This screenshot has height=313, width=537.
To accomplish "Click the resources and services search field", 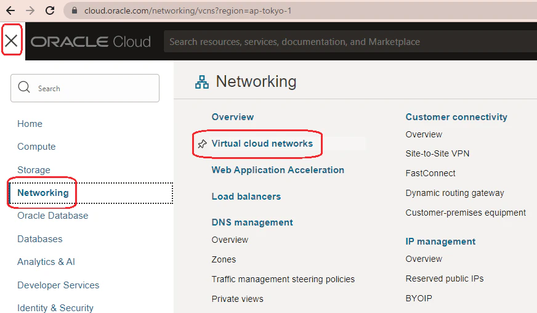I will click(350, 41).
